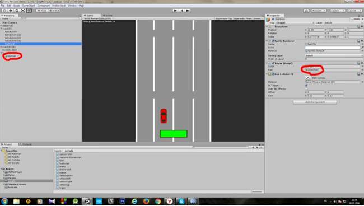This screenshot has width=364, height=206.
Task: Collapse the Favorites tree
Action: (2, 151)
